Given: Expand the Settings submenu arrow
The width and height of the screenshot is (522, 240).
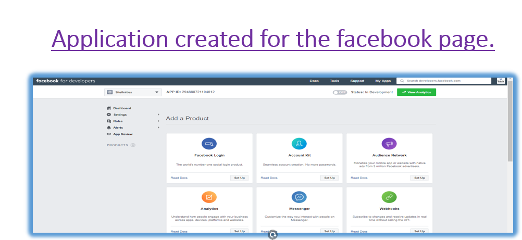Looking at the screenshot, I should click(158, 115).
